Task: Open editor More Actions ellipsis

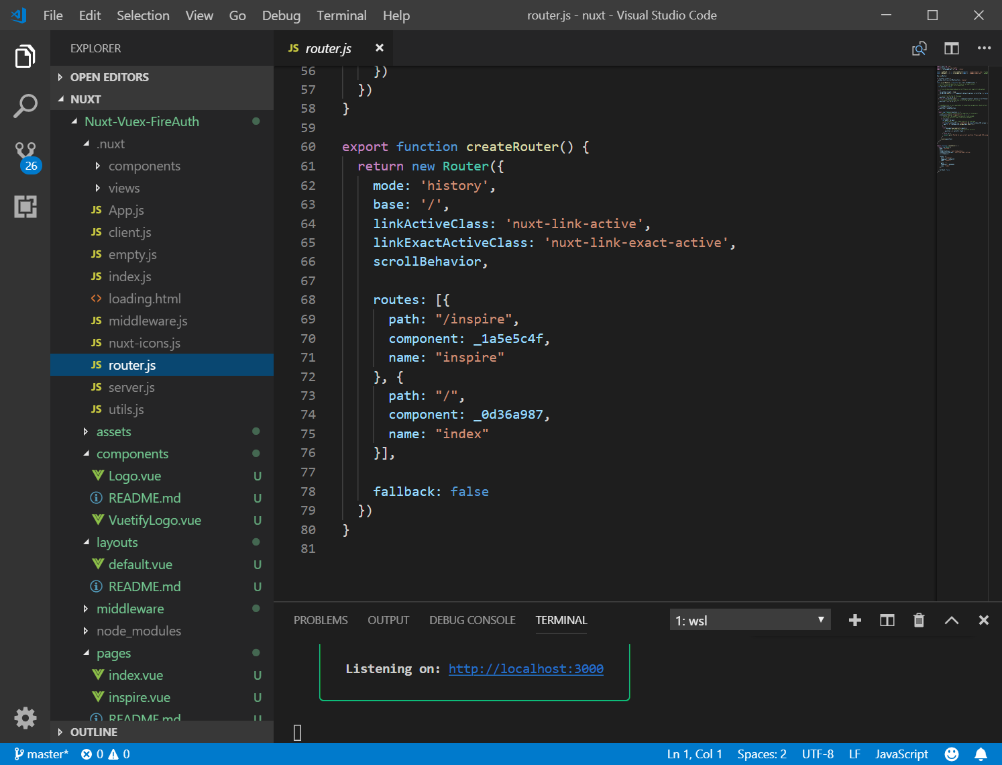Action: 983,48
